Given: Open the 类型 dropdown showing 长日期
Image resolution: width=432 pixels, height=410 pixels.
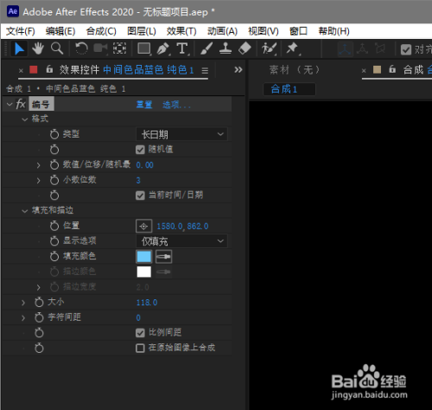Looking at the screenshot, I should [x=181, y=134].
